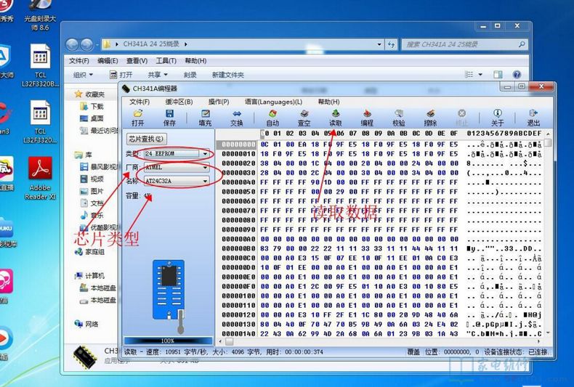Select 图片 library in Explorer sidebar
This screenshot has height=387, width=574.
pos(92,191)
